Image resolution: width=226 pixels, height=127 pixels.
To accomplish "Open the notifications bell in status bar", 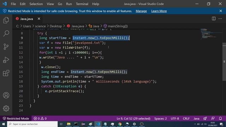I will tap(220, 119).
